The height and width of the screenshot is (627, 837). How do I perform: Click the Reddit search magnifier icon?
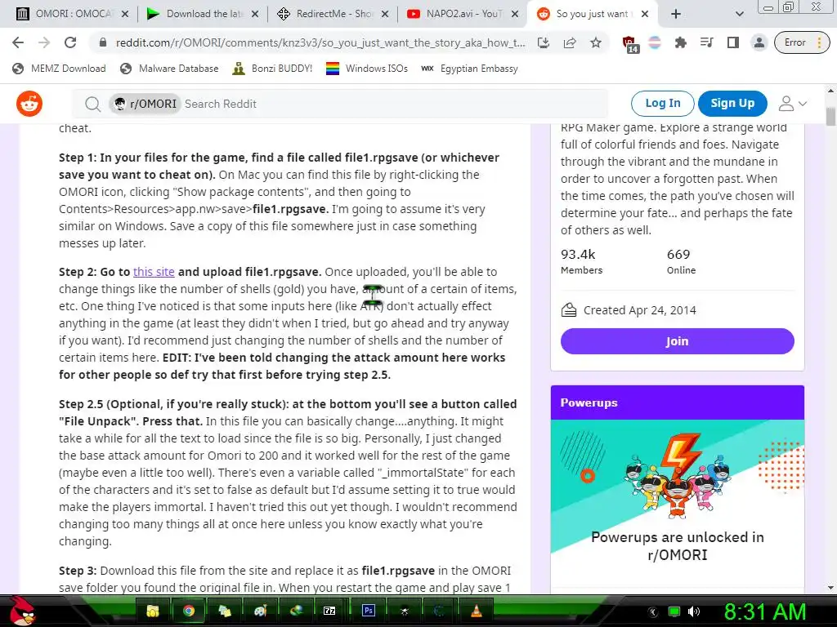(93, 104)
